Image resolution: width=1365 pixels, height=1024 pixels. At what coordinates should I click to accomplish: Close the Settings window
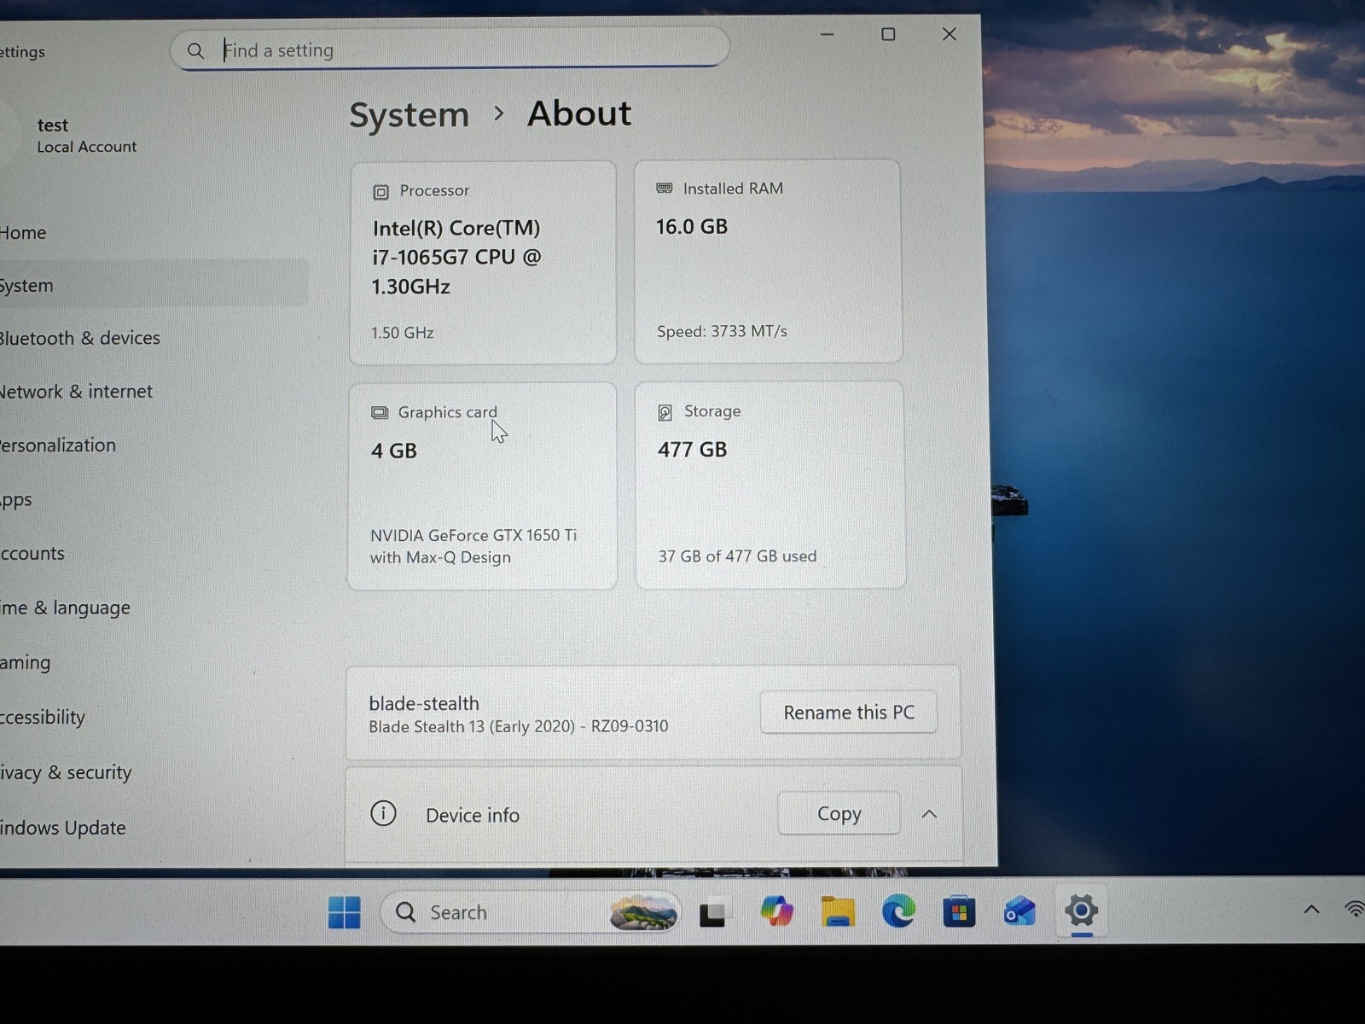(950, 34)
